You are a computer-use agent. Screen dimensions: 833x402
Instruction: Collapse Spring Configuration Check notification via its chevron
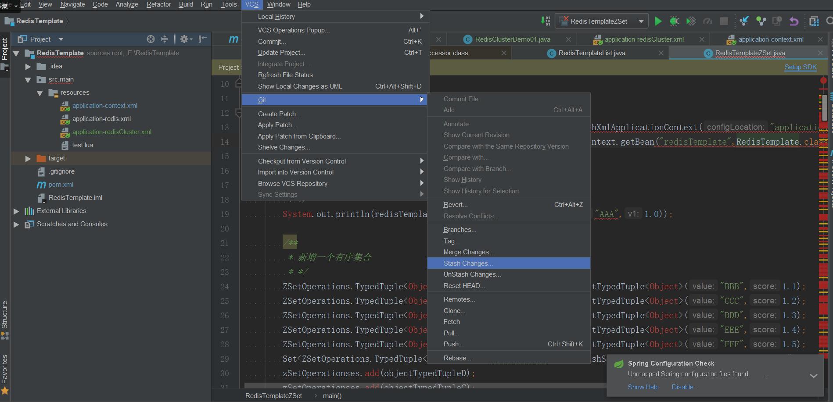coord(814,375)
